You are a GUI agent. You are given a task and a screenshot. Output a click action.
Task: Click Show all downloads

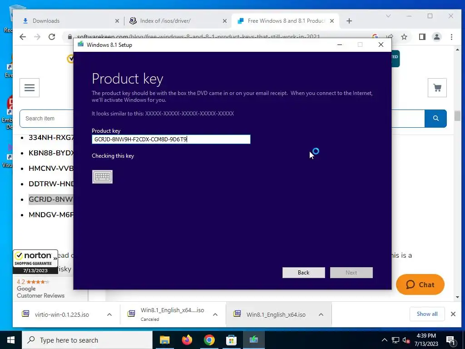[427, 314]
